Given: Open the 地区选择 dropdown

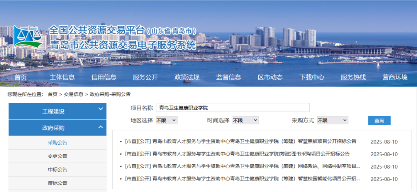Looking at the screenshot, I should click(166, 120).
